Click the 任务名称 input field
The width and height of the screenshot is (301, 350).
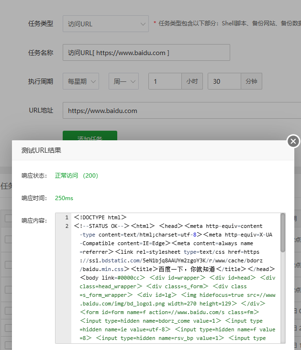click(x=146, y=53)
